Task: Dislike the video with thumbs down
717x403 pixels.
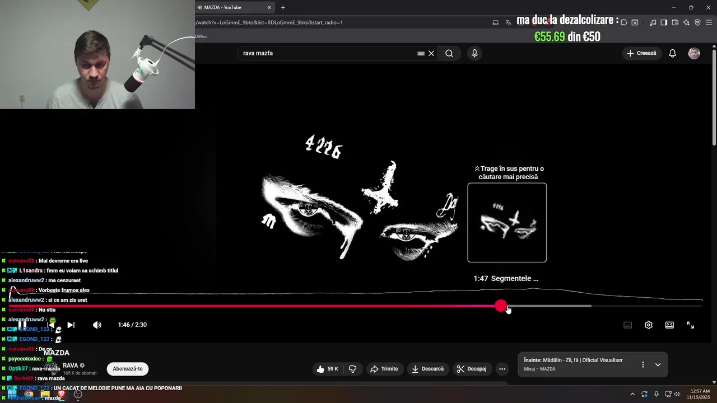Action: pyautogui.click(x=352, y=369)
